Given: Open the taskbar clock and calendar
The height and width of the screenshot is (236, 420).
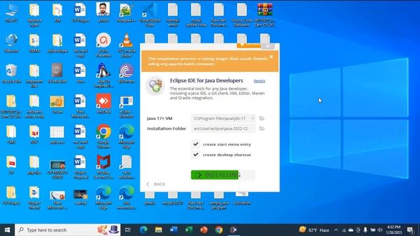Looking at the screenshot, I should (x=394, y=230).
